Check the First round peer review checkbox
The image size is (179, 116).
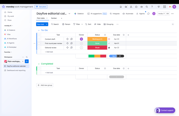click(39, 43)
